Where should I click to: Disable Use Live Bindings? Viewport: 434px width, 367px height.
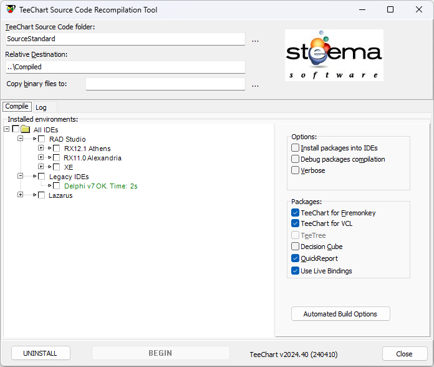pyautogui.click(x=295, y=271)
